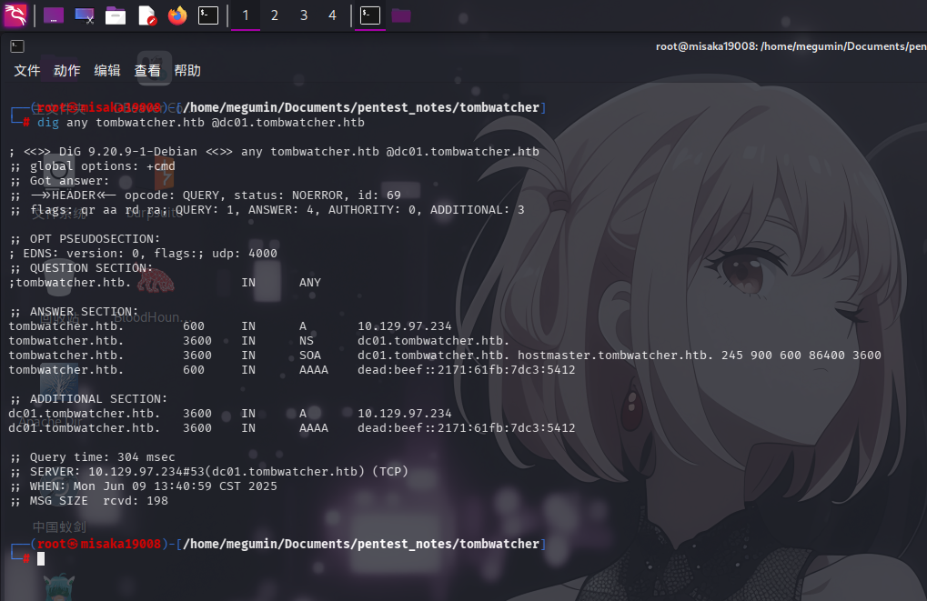Click the 'dig any tombwatcher.htb' command line
The height and width of the screenshot is (601, 927).
[201, 123]
